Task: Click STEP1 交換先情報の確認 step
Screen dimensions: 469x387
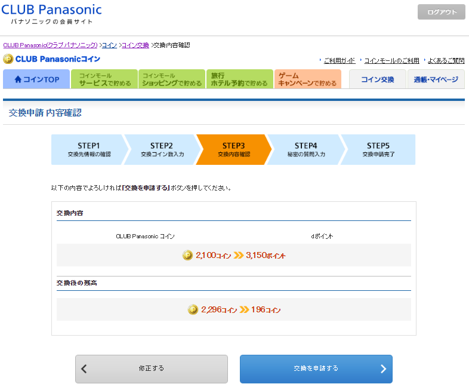Action: click(x=89, y=149)
